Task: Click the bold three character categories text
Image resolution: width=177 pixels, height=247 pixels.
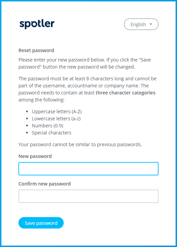Action: [x=125, y=93]
